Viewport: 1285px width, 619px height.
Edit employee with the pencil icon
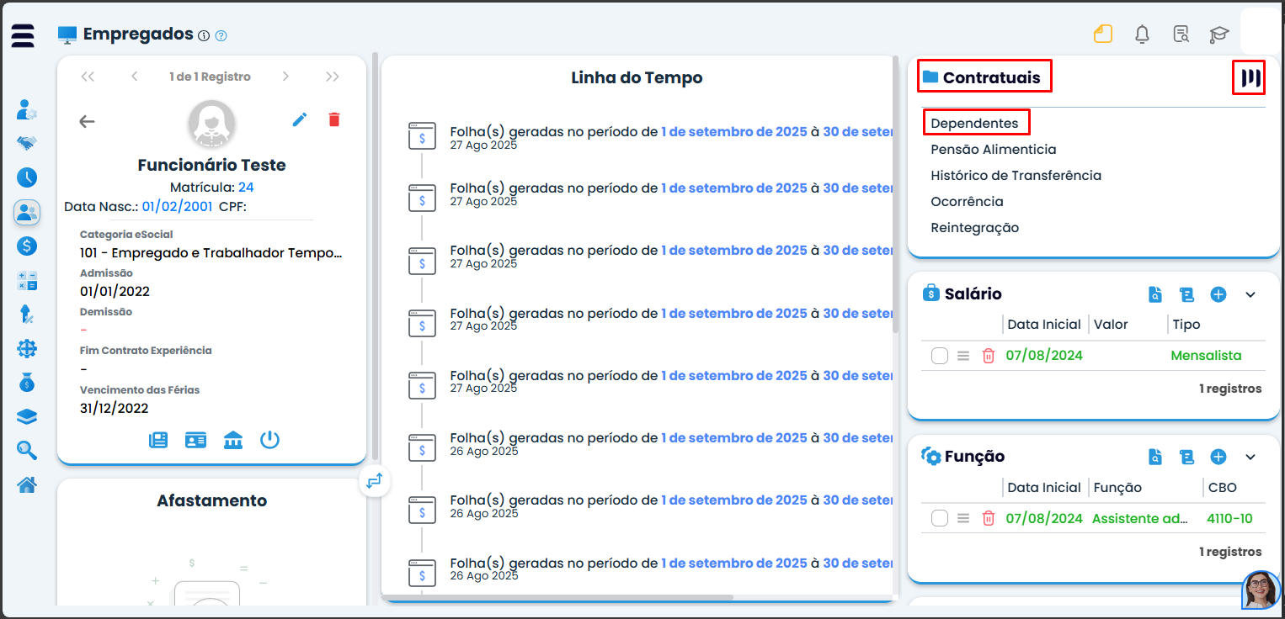pos(300,119)
